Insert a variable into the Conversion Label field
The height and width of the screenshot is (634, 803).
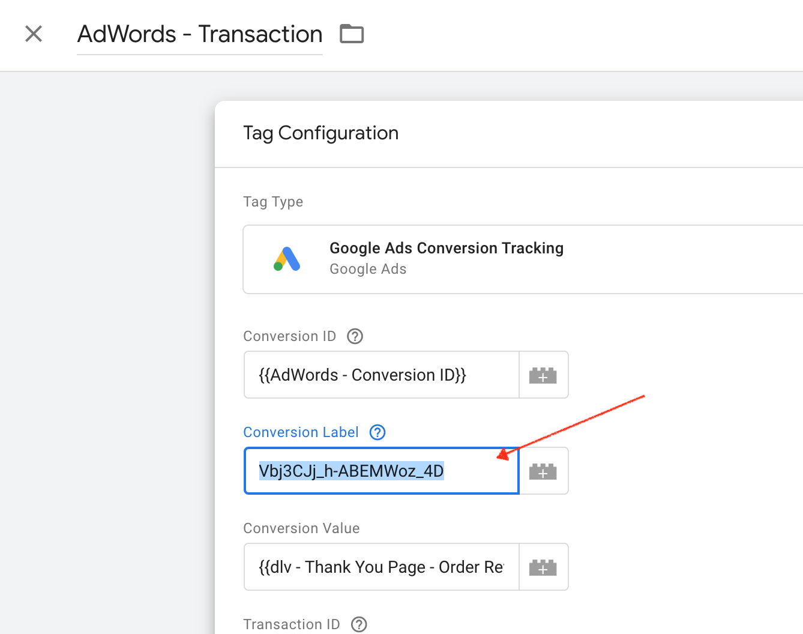click(x=543, y=471)
